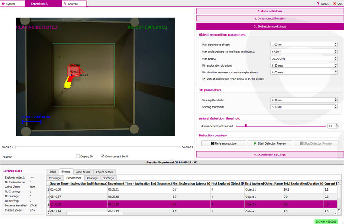The image size is (344, 224).
Task: Open the Object details tab
Action: (x=104, y=172)
